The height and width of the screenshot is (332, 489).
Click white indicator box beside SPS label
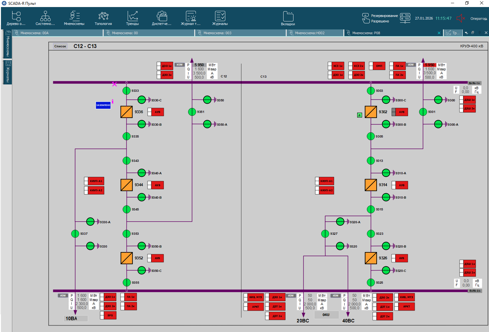coord(102,315)
